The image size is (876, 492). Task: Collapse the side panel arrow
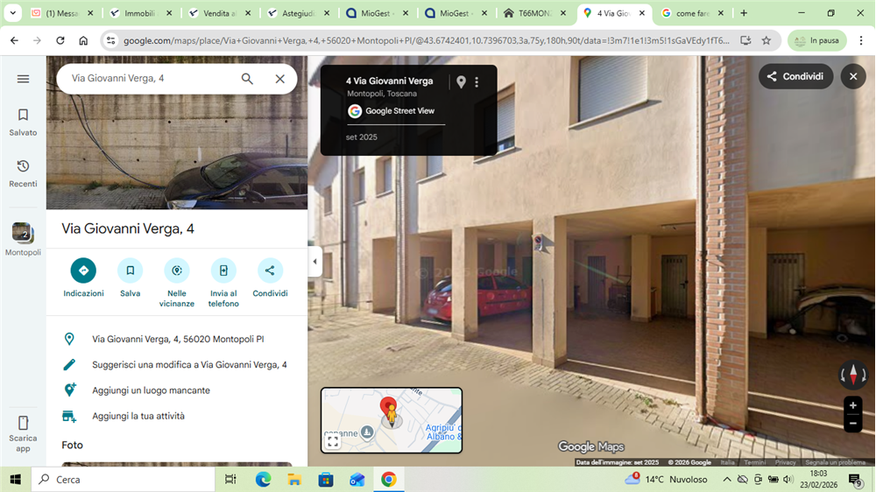click(314, 261)
